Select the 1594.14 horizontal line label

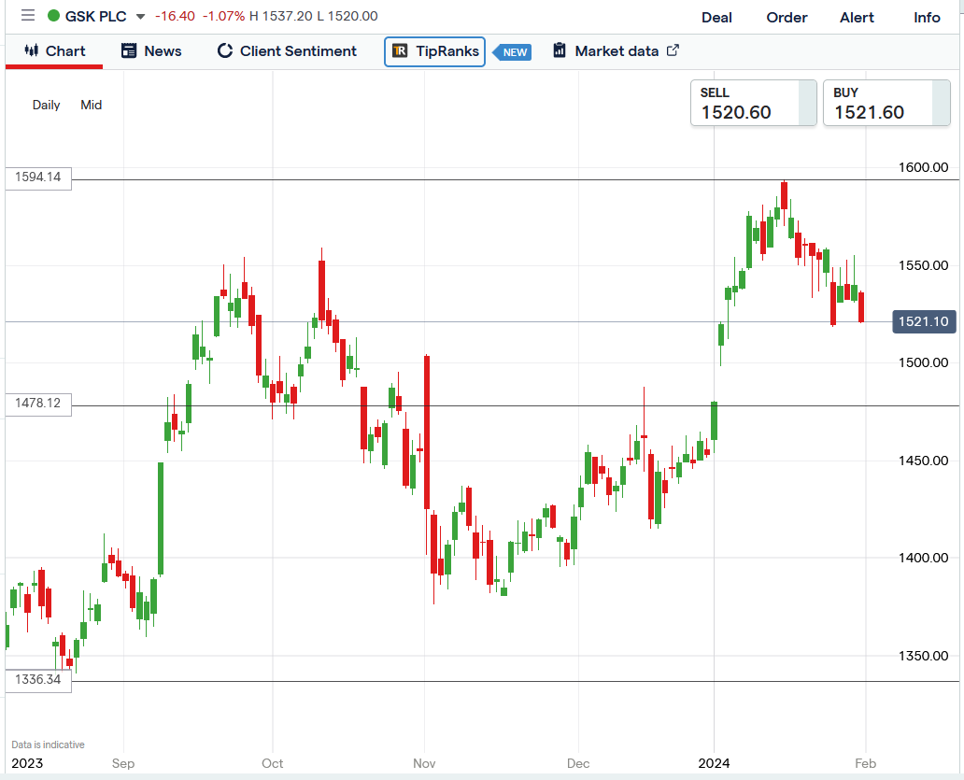pos(38,177)
